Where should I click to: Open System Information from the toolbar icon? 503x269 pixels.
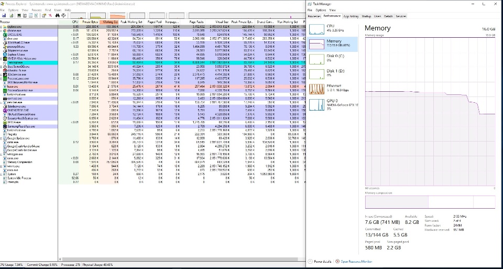pyautogui.click(x=19, y=15)
